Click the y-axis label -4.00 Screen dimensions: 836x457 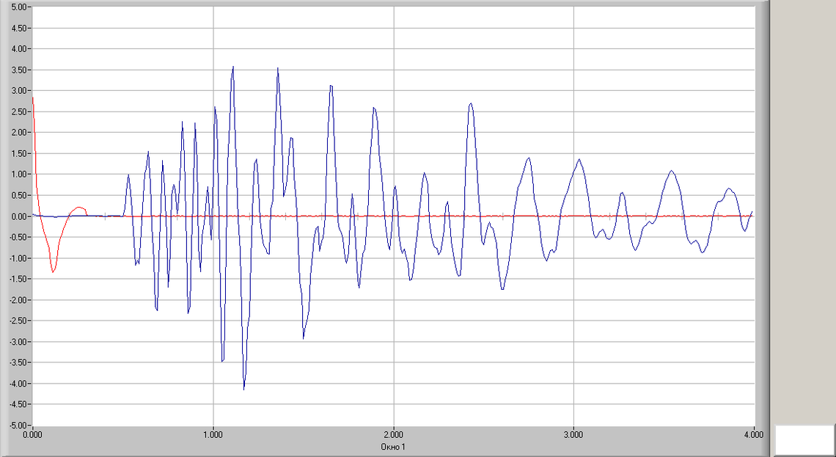click(x=17, y=384)
